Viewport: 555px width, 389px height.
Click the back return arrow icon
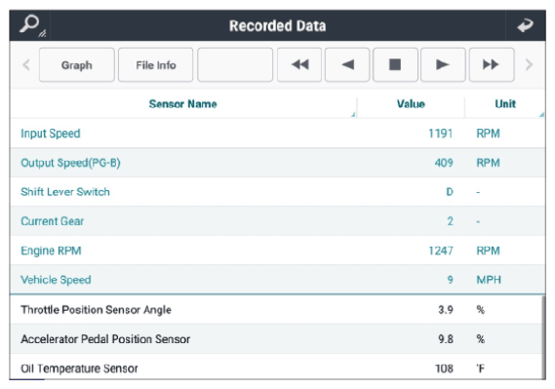525,25
